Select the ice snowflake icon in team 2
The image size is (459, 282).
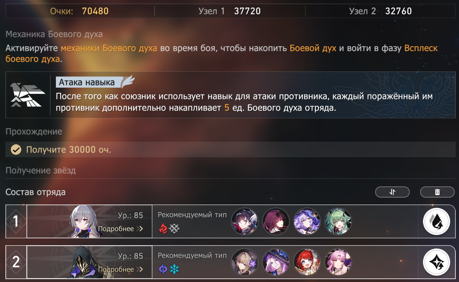pyautogui.click(x=175, y=269)
